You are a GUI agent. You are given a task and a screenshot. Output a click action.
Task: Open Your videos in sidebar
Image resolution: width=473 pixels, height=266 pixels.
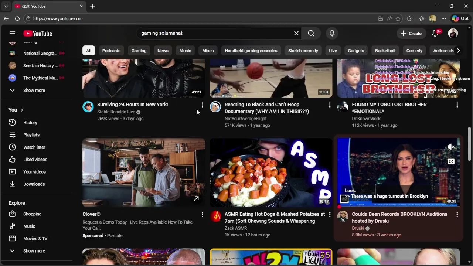point(37,172)
